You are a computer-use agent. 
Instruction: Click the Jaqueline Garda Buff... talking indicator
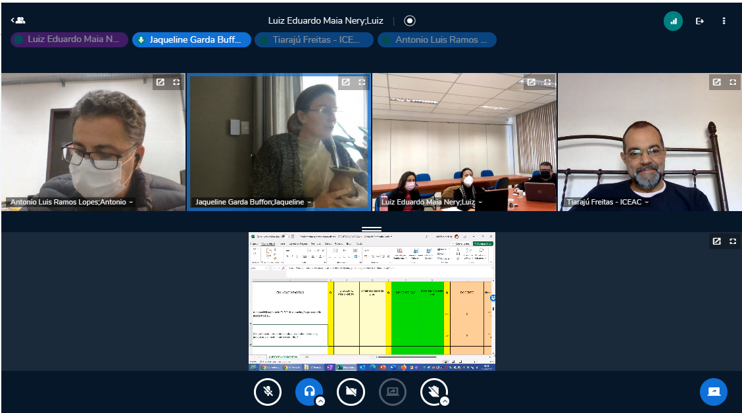(191, 40)
